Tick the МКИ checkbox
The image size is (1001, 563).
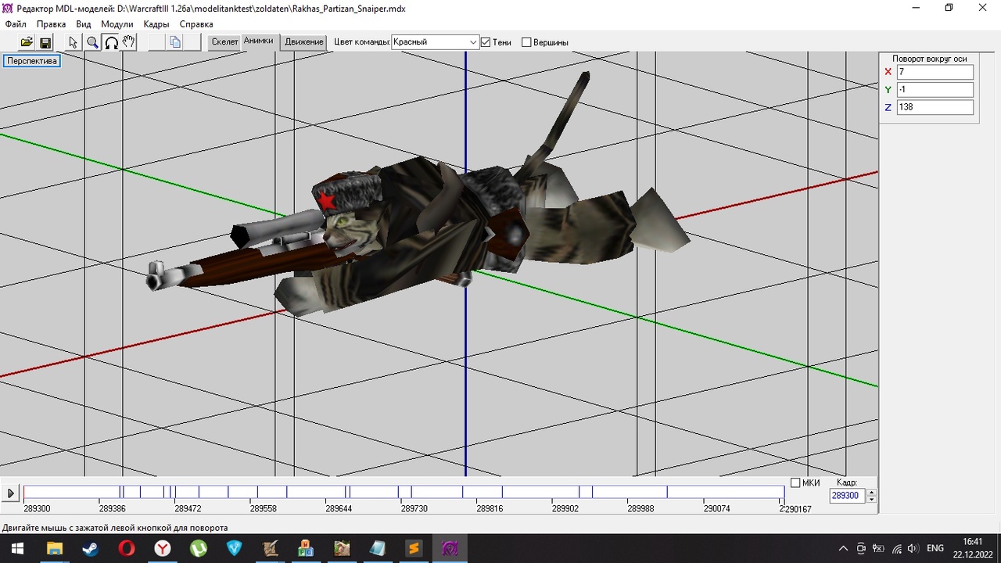point(795,482)
